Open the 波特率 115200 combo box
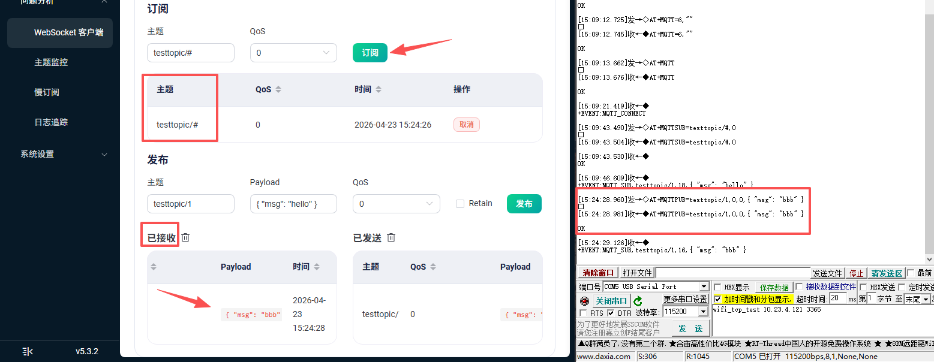This screenshot has height=362, width=934. [x=686, y=312]
